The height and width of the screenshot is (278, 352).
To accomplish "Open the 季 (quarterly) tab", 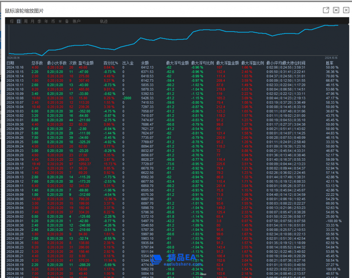I will pos(39,21).
